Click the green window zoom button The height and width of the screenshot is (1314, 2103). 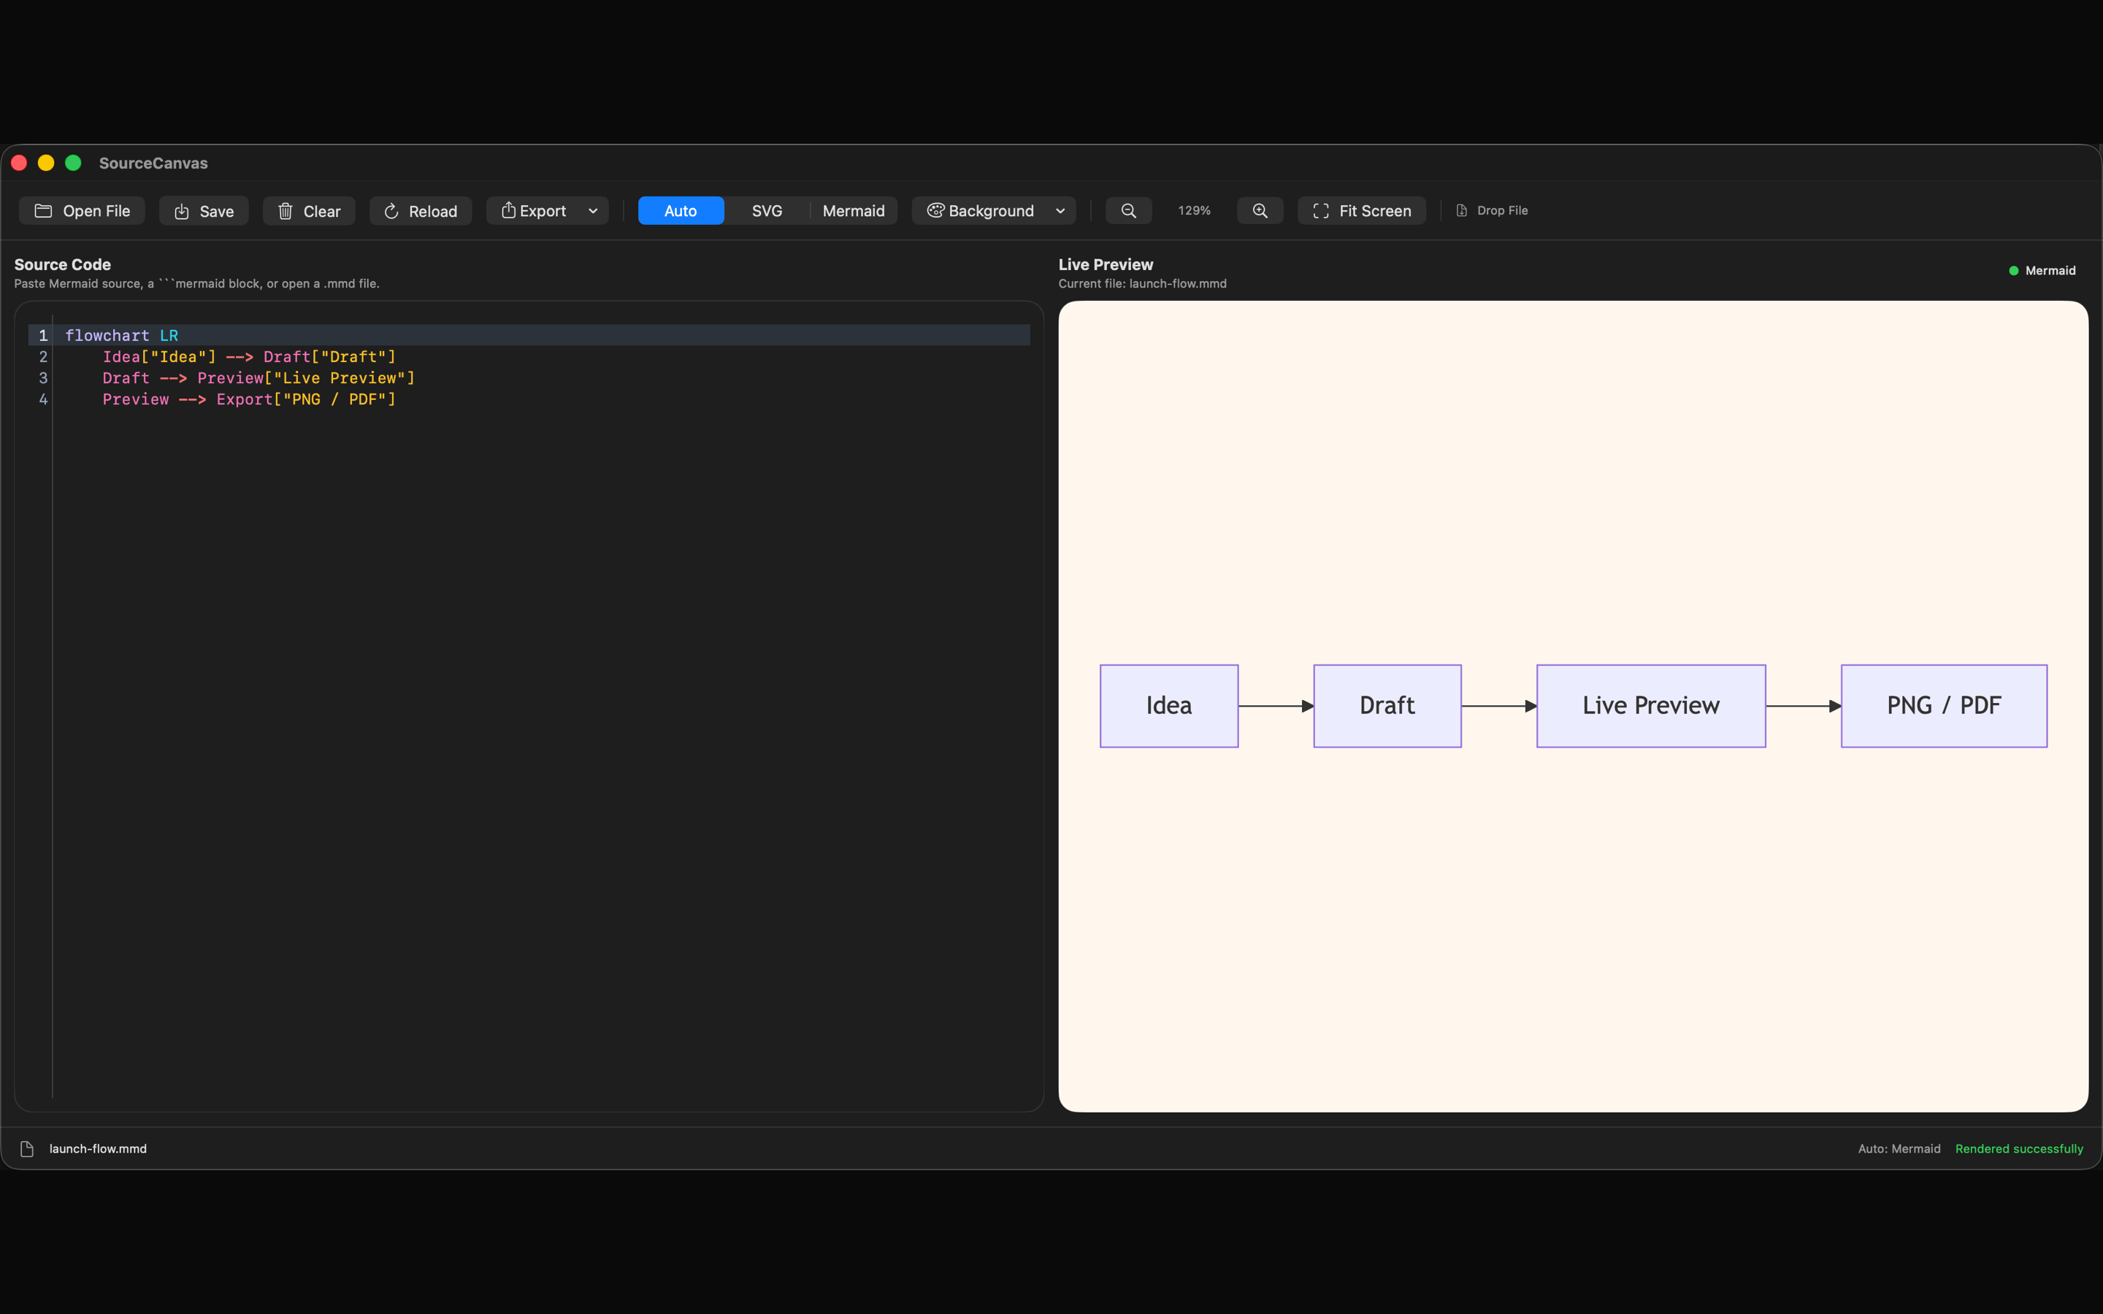pyautogui.click(x=74, y=164)
